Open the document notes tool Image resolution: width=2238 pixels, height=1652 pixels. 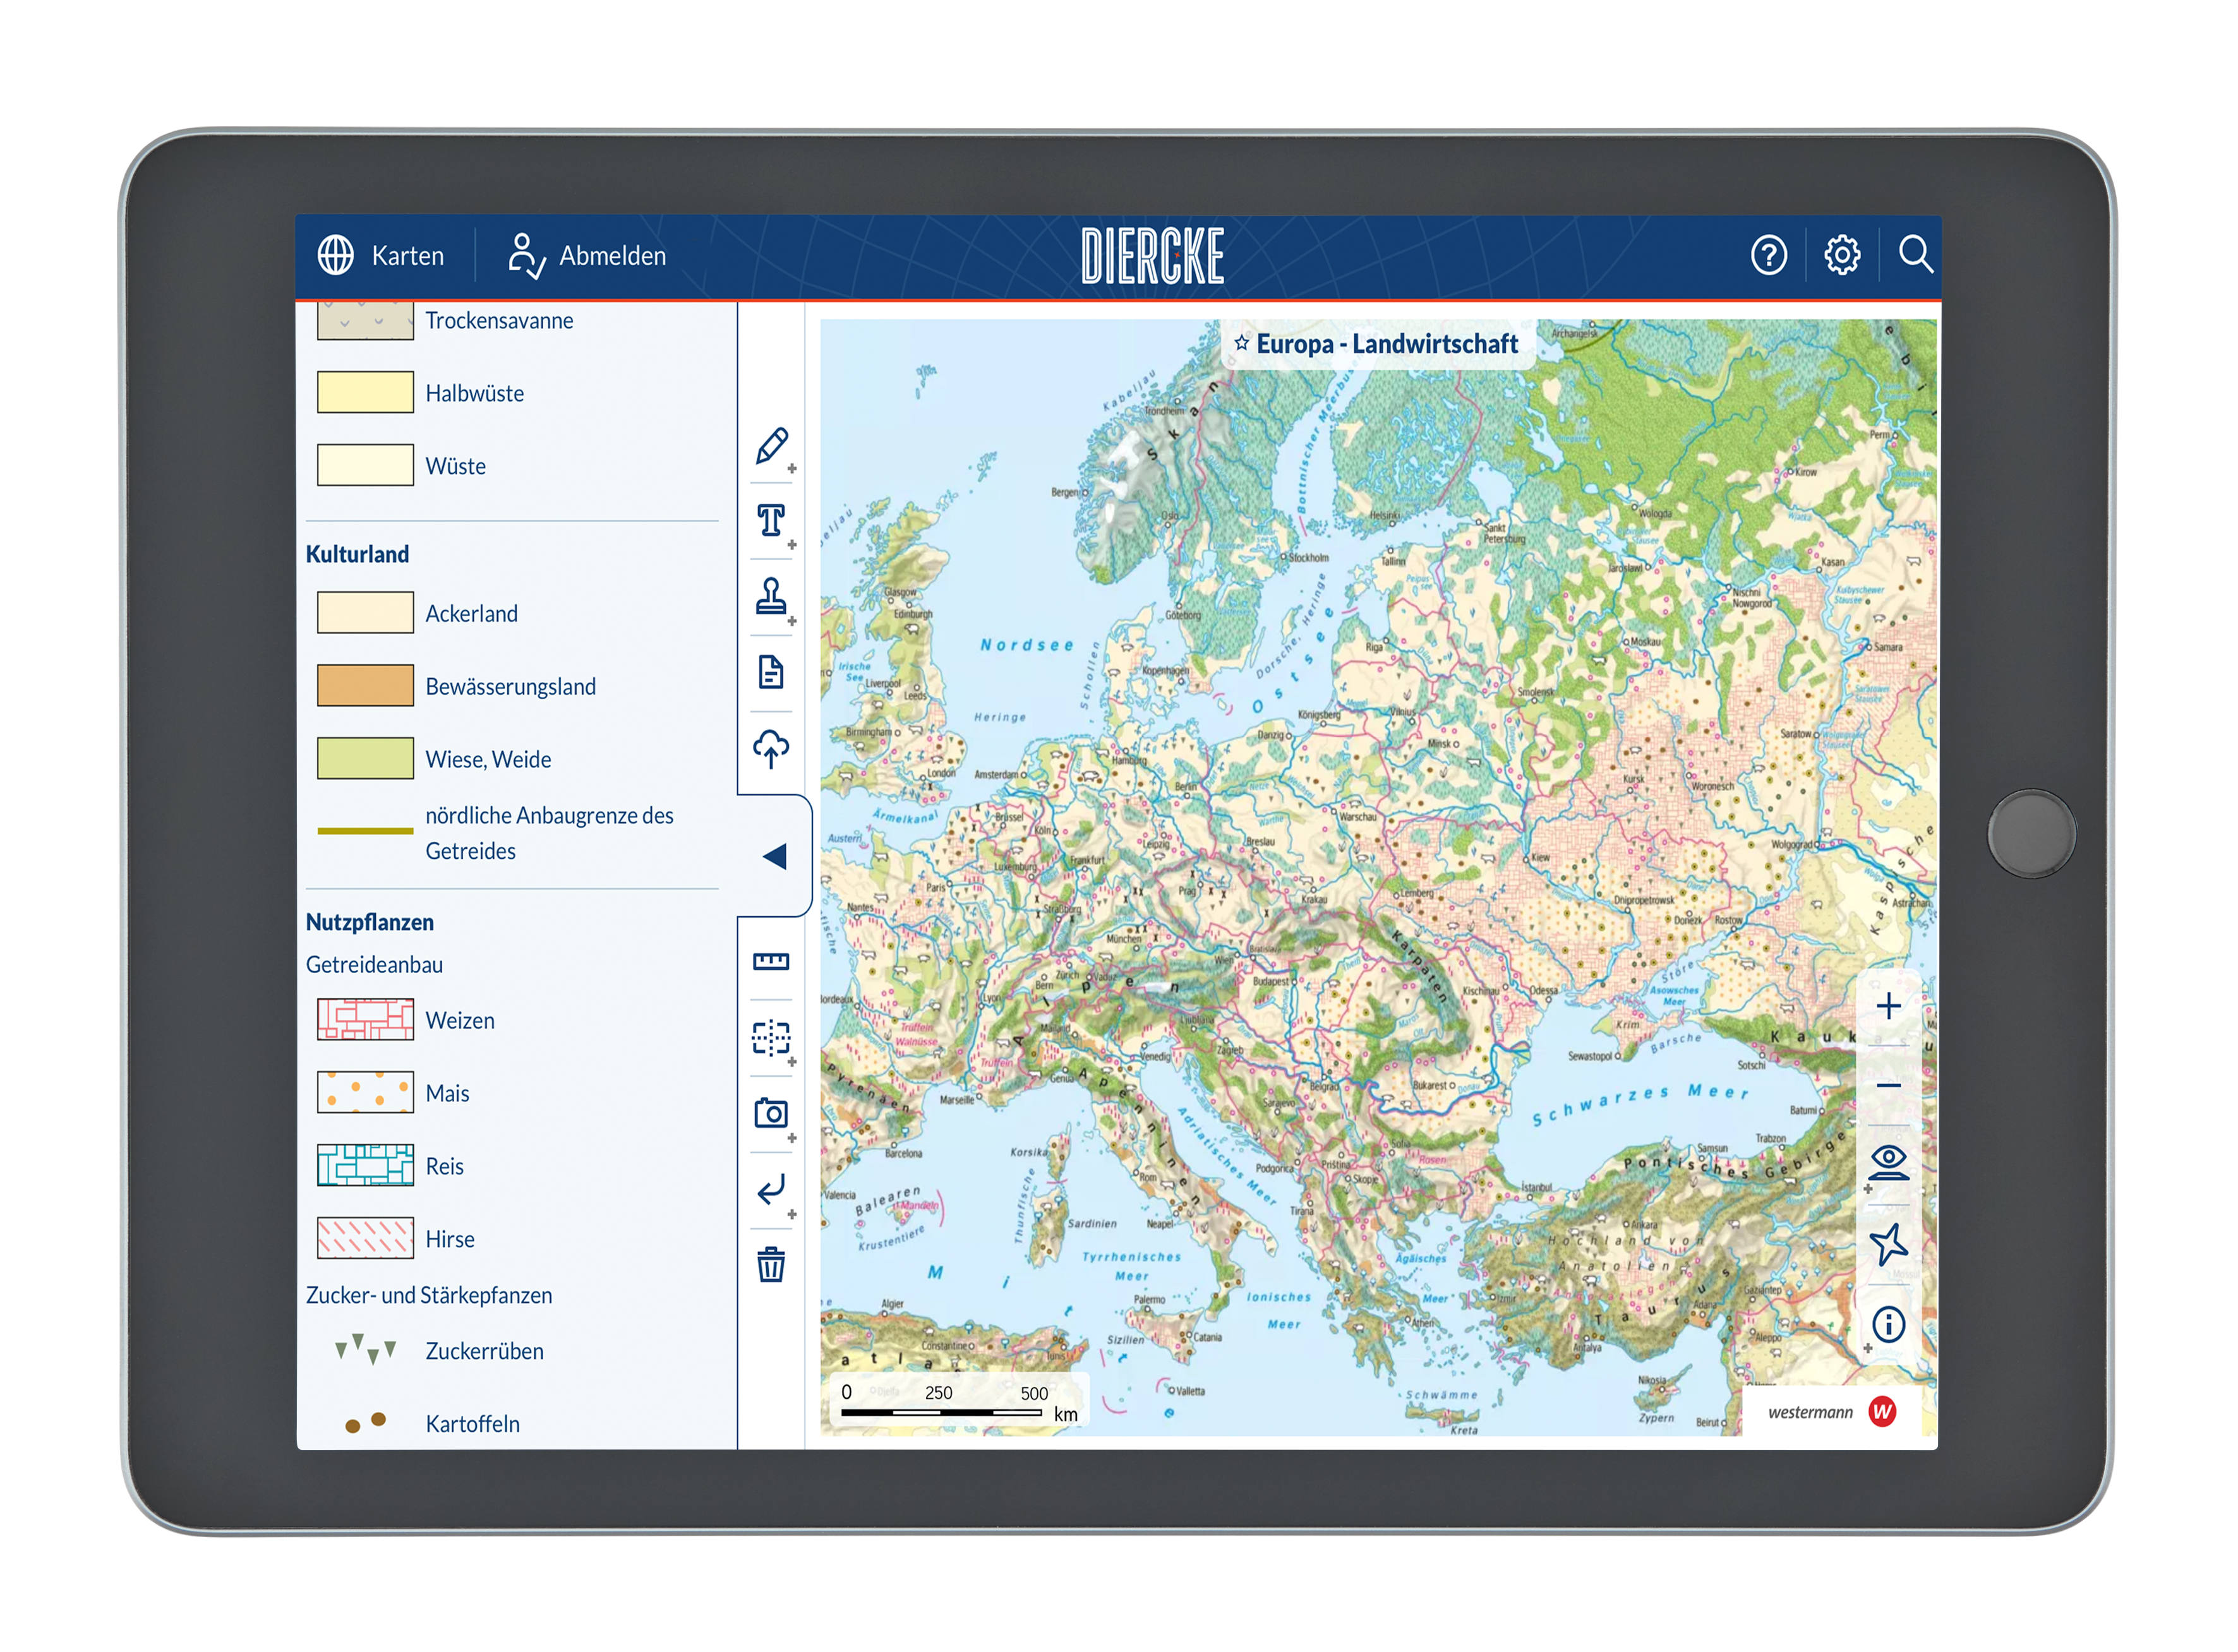pyautogui.click(x=771, y=673)
